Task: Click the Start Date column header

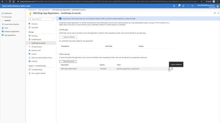Action: pyautogui.click(x=109, y=46)
